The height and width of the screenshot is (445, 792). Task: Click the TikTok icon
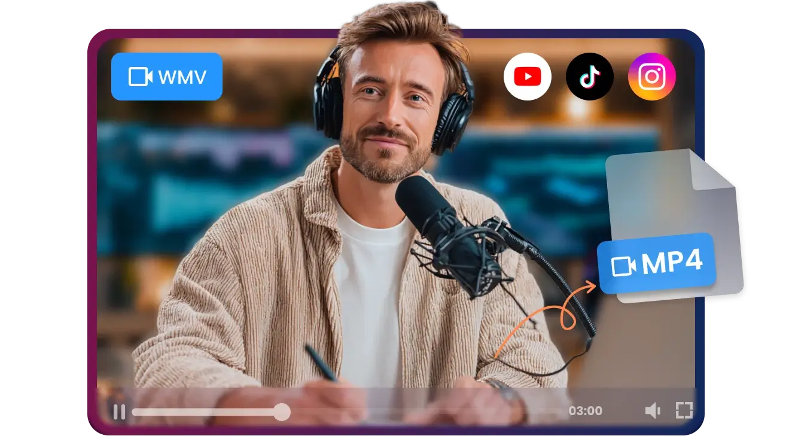coord(589,77)
